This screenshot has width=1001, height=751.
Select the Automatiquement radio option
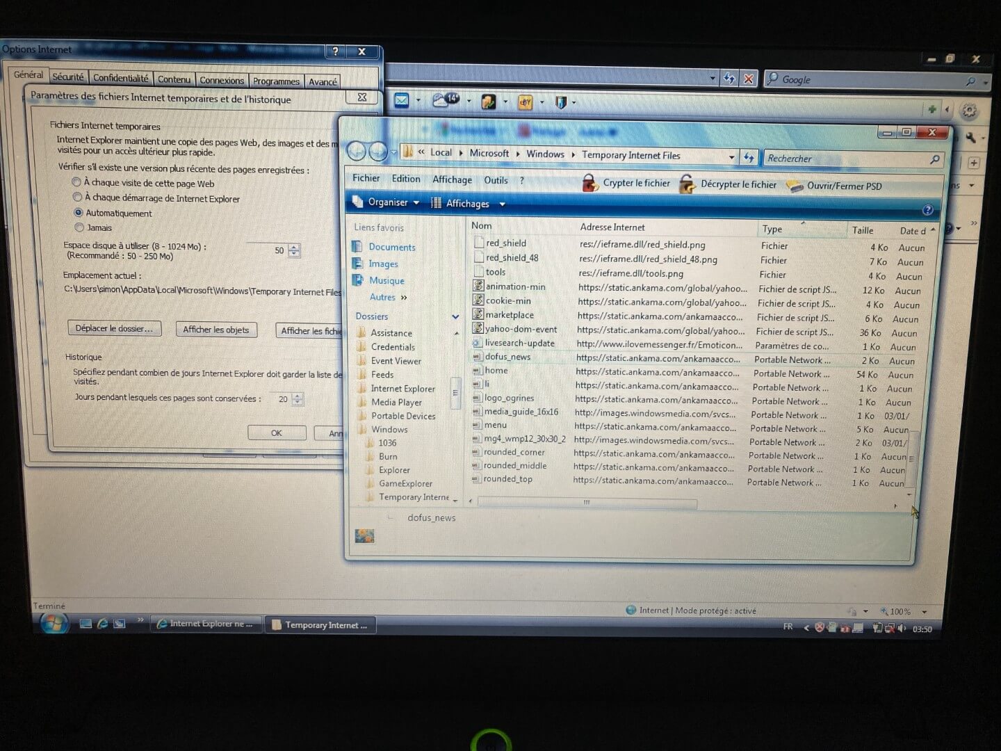pos(78,213)
